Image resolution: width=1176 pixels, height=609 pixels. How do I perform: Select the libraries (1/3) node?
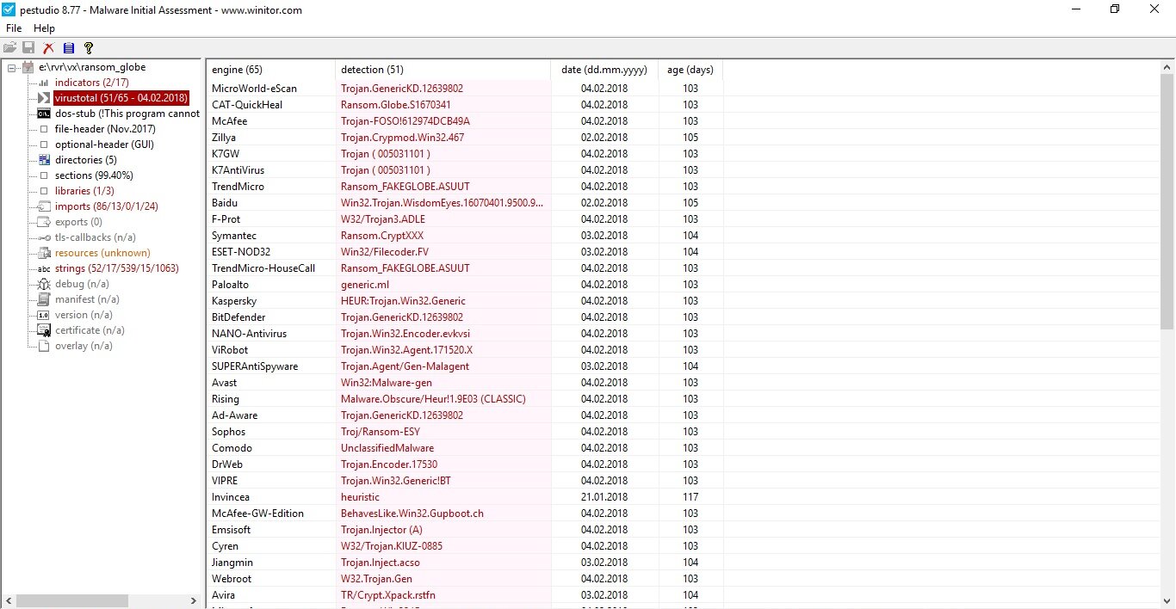tap(84, 191)
